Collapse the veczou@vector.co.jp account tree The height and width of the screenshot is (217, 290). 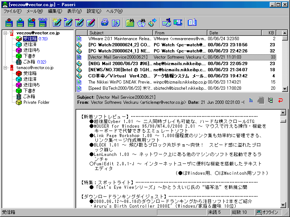(5, 33)
